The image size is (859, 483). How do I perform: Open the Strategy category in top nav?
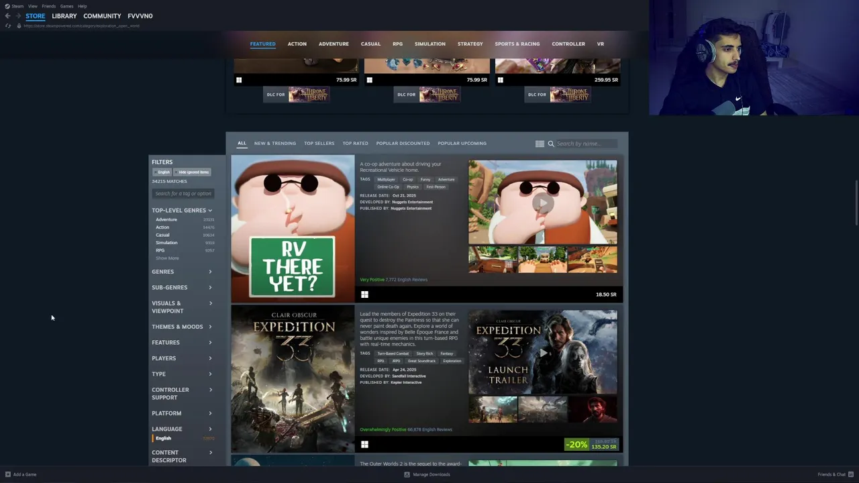click(470, 44)
